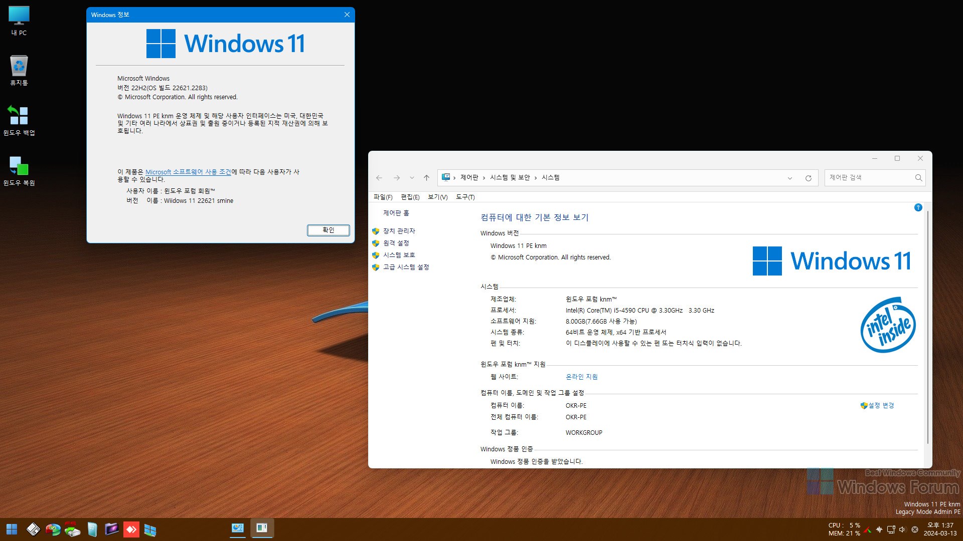The image size is (963, 541).
Task: Expand the chevron after 제어판 breadcrumb
Action: (484, 178)
